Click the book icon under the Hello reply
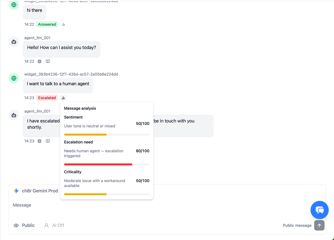This screenshot has height=240, width=334. point(48,61)
